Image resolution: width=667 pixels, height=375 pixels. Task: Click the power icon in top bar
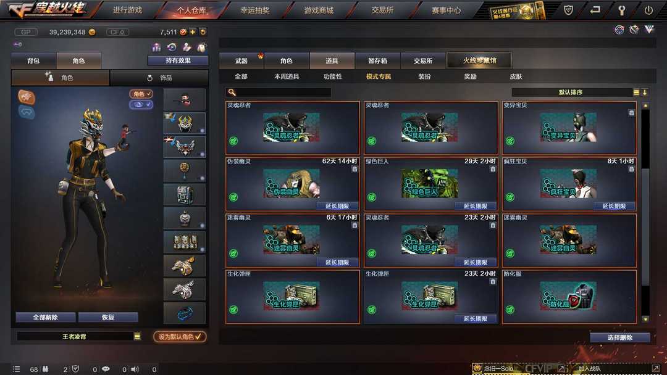[648, 10]
